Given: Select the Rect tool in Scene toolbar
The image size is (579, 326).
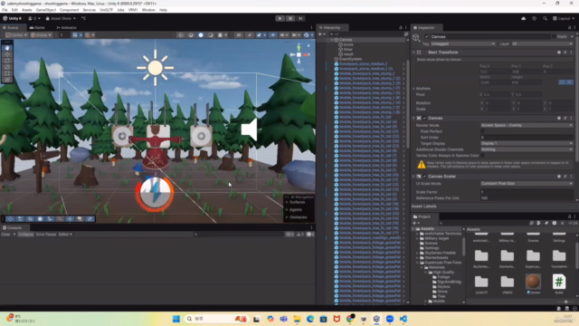Looking at the screenshot, I should (x=7, y=73).
